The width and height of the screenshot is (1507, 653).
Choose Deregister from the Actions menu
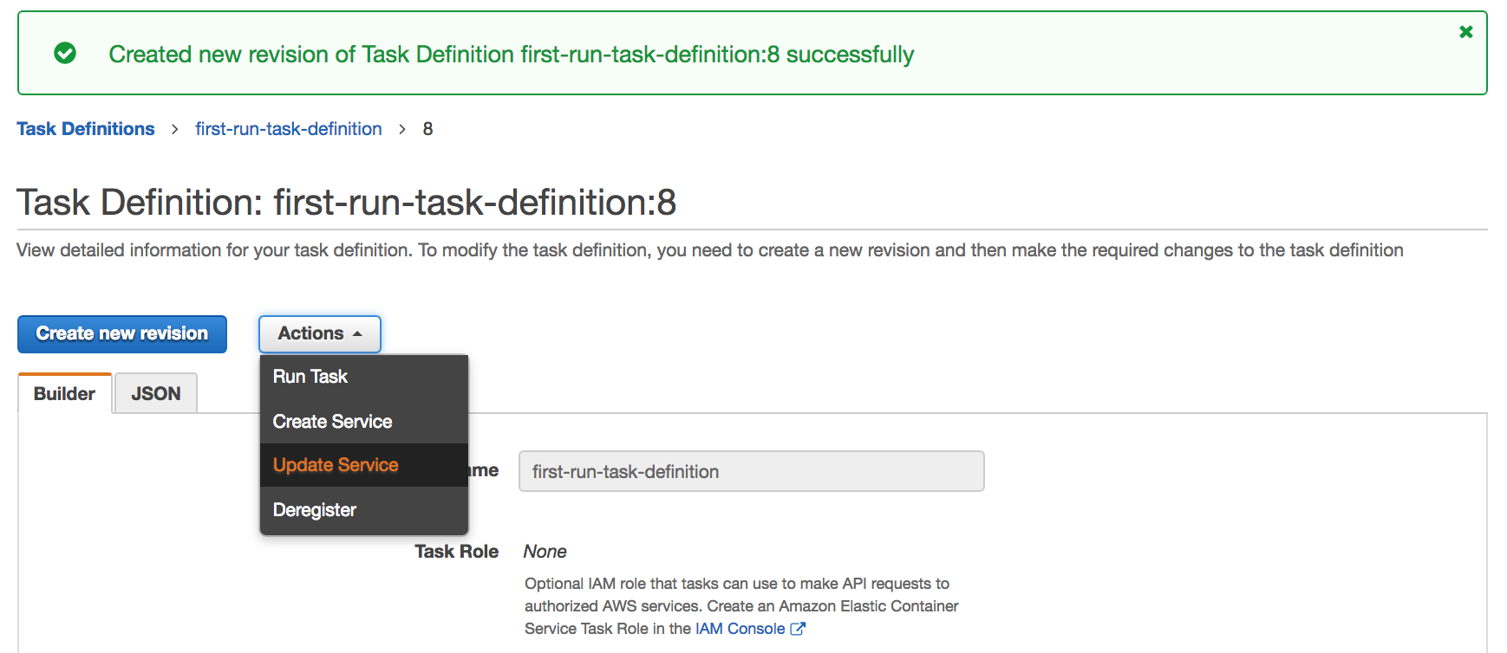(315, 510)
